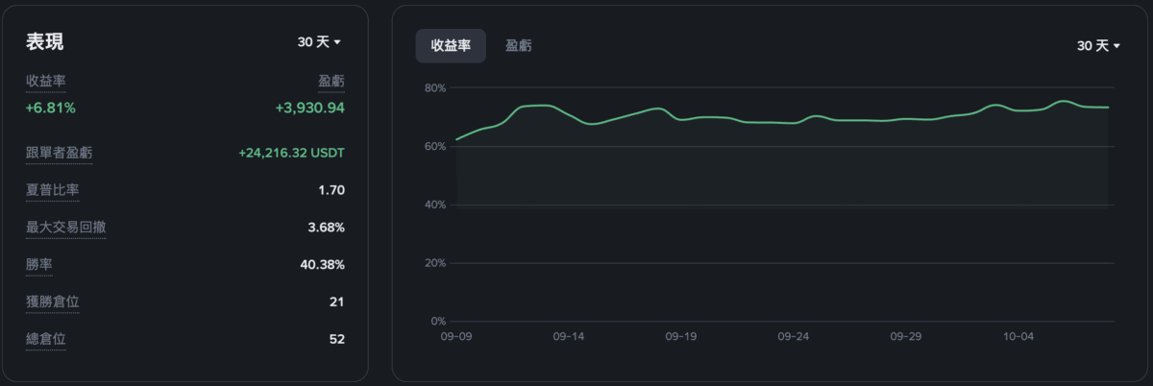The width and height of the screenshot is (1153, 386).
Task: Click the 80% label on the y-axis
Action: coord(434,88)
